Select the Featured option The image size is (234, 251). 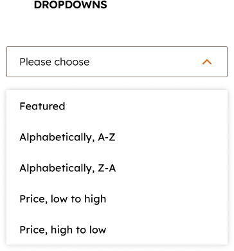pos(117,106)
